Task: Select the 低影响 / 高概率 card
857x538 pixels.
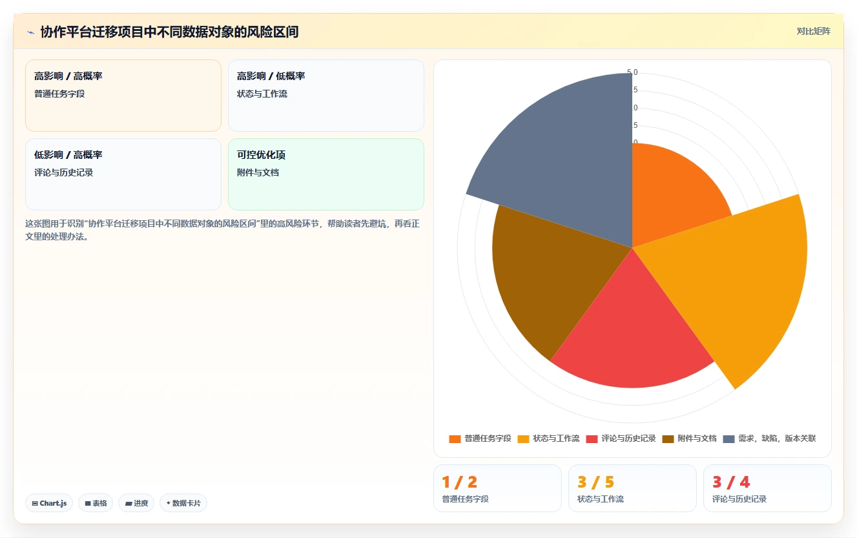Action: (123, 174)
